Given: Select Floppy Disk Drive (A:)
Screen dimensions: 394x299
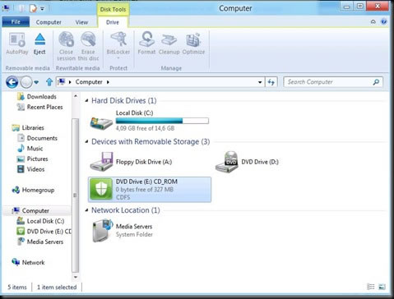Looking at the screenshot, I should [x=131, y=162].
